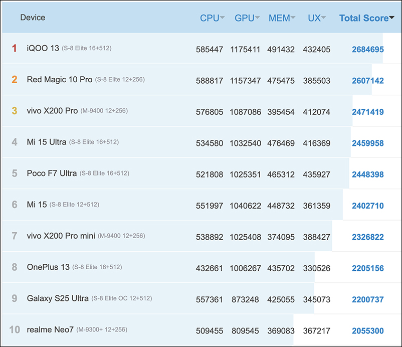
Task: Select the iQOO 13 device name
Action: click(x=43, y=48)
